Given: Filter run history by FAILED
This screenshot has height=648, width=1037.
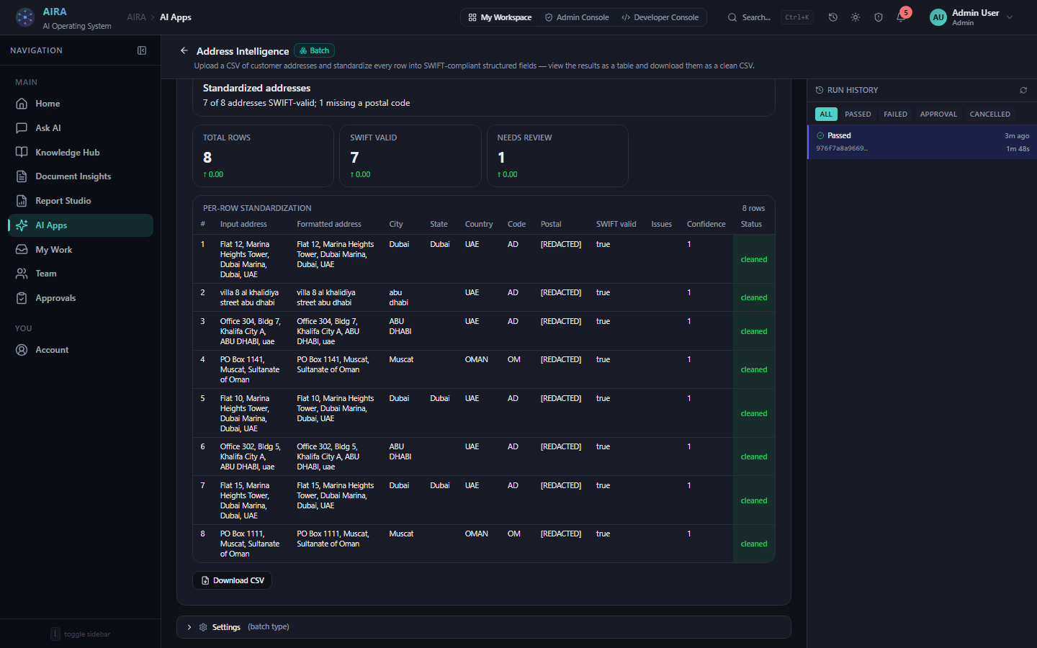Looking at the screenshot, I should click(x=895, y=114).
